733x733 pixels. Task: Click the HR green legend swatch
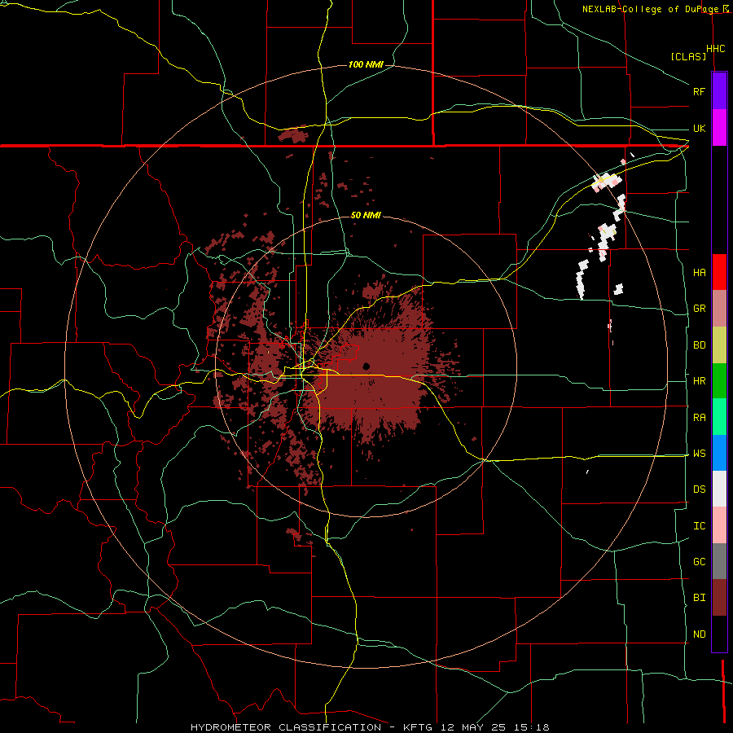719,381
